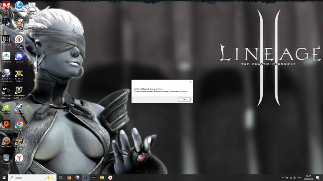This screenshot has height=181, width=323.
Task: Open Days Gone desktop shortcut
Action: [x=6, y=41]
